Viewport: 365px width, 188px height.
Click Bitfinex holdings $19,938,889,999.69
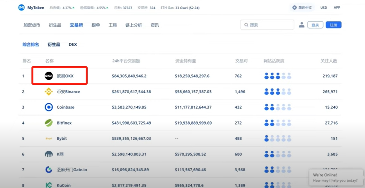tap(193, 123)
